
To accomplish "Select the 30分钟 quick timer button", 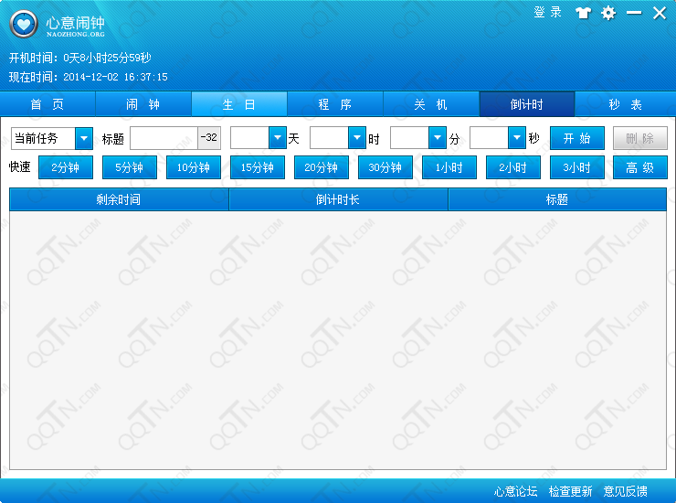I will pos(386,167).
